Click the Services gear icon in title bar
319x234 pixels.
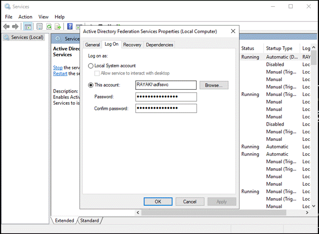click(x=7, y=6)
